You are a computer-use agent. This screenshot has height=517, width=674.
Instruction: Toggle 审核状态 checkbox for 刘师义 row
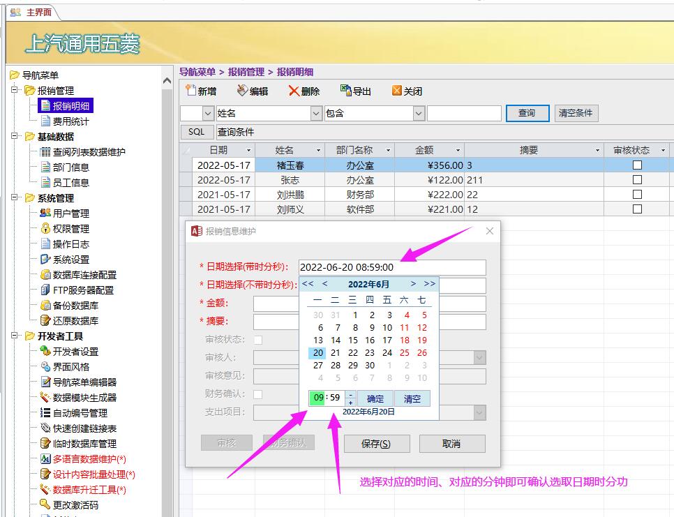click(638, 209)
